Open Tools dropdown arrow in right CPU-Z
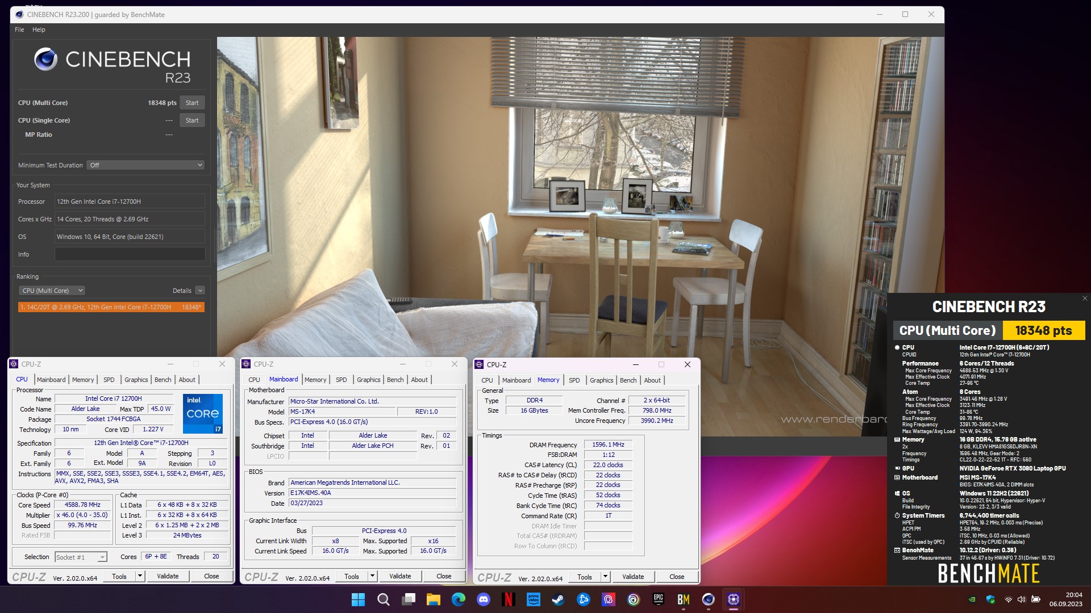This screenshot has width=1091, height=613. tap(606, 577)
